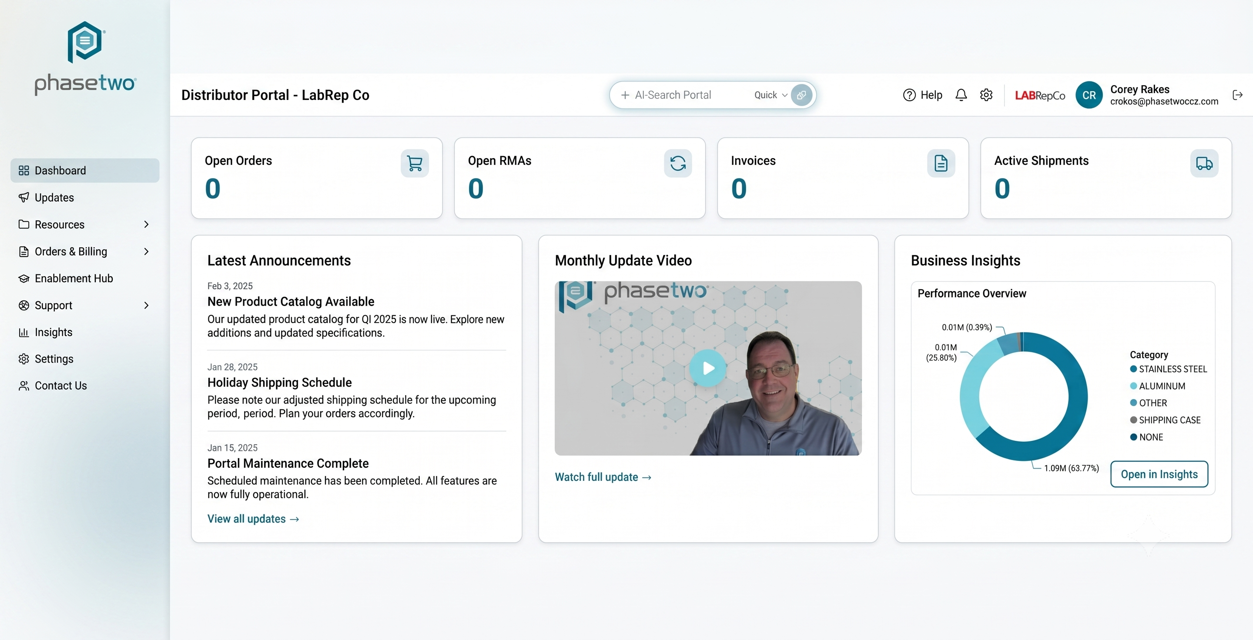Click the Orders & Billing document icon
This screenshot has height=640, width=1253.
pyautogui.click(x=23, y=251)
